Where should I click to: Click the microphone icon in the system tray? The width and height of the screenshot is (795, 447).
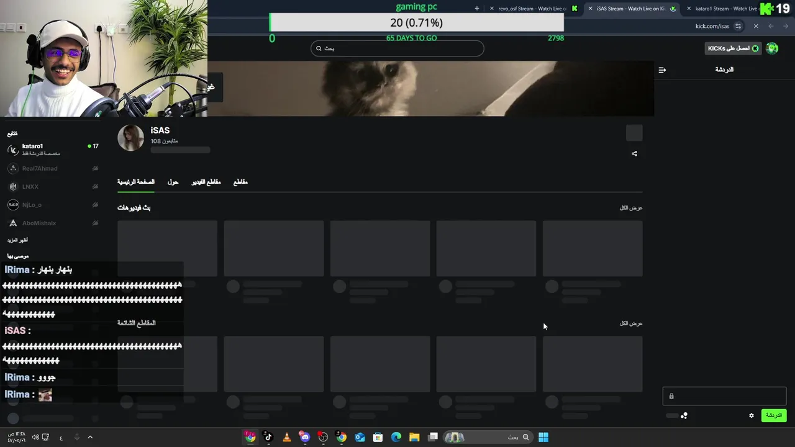[x=77, y=437]
